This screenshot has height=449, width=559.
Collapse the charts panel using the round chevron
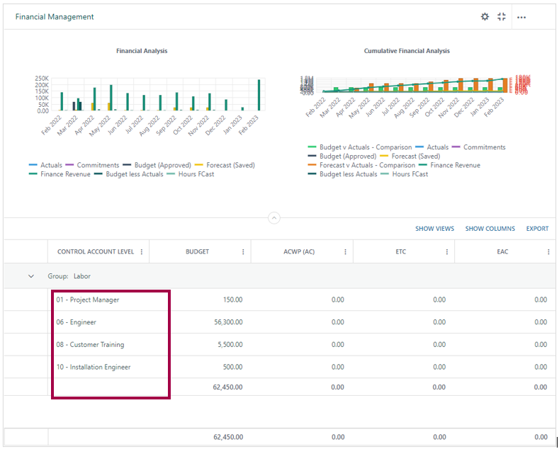coord(273,217)
